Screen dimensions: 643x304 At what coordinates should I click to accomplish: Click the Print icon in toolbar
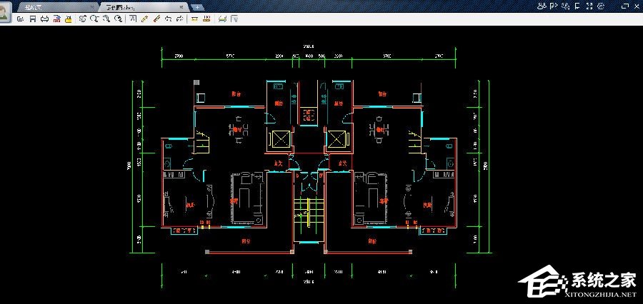45,19
